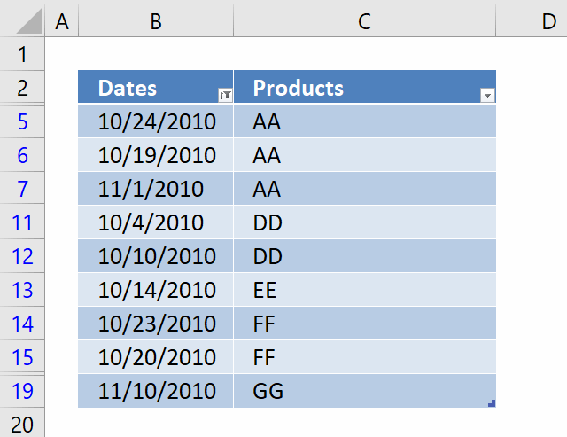Select row 5 header
This screenshot has height=437, width=567.
(x=22, y=121)
